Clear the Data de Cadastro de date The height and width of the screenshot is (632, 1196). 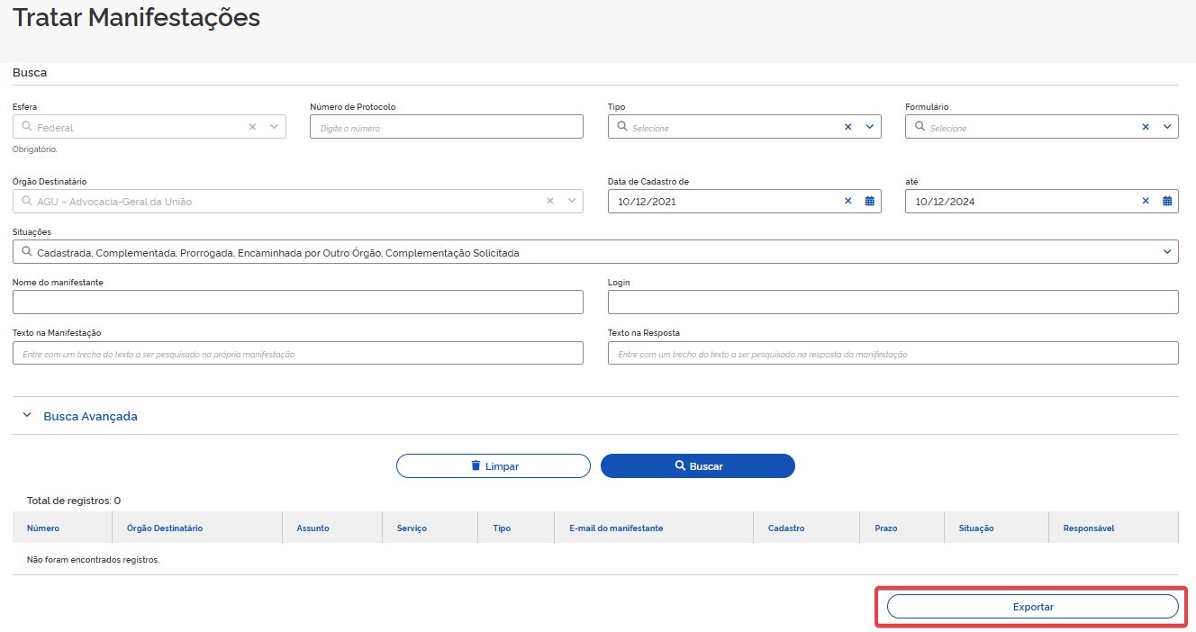coord(847,201)
